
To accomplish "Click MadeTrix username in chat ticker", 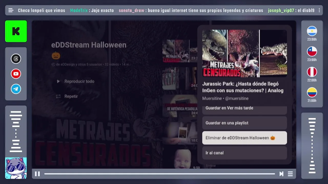I will (x=79, y=10).
